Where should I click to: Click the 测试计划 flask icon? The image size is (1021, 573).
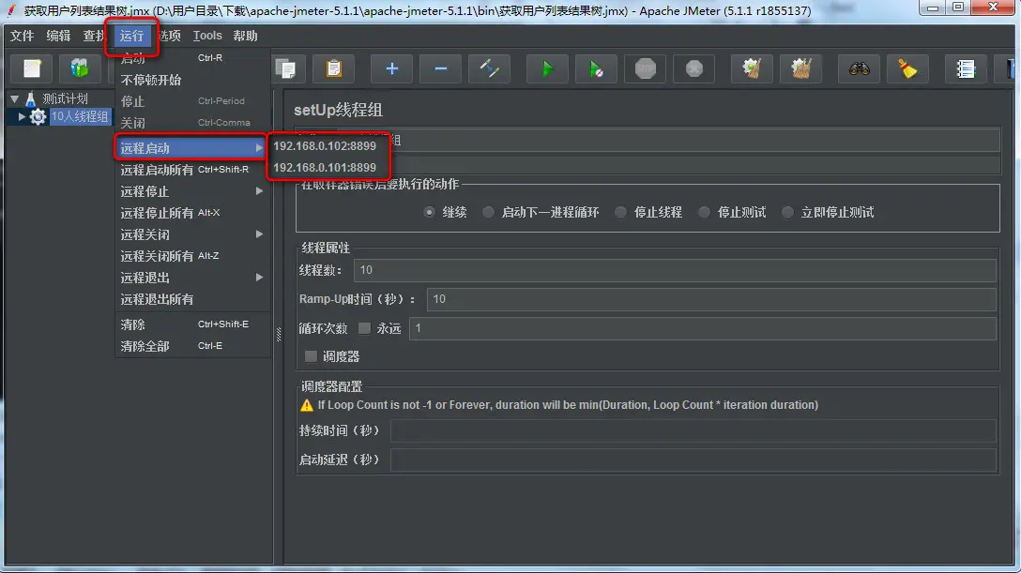tap(30, 98)
